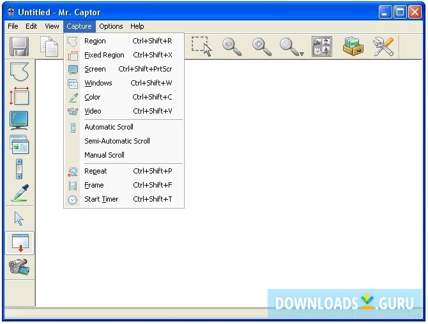Click the scroll capture sidebar icon
This screenshot has height=324, width=428.
19,169
